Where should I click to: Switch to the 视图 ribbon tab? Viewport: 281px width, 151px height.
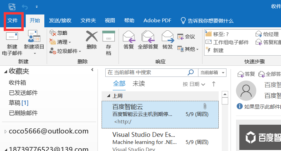110,21
